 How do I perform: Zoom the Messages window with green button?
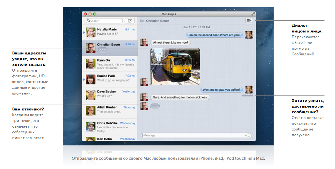(95, 14)
